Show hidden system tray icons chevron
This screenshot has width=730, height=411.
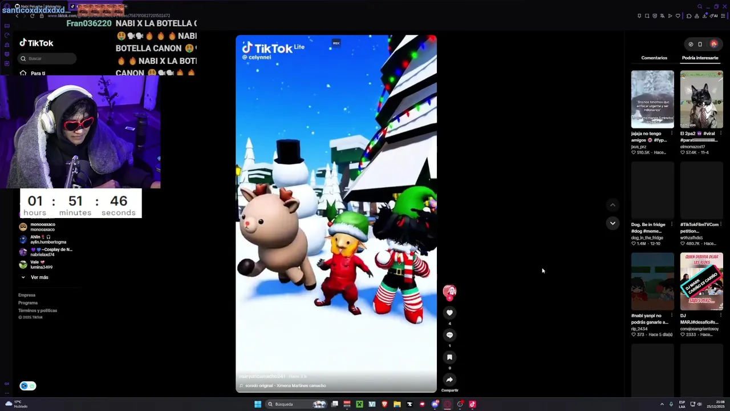[x=662, y=404]
